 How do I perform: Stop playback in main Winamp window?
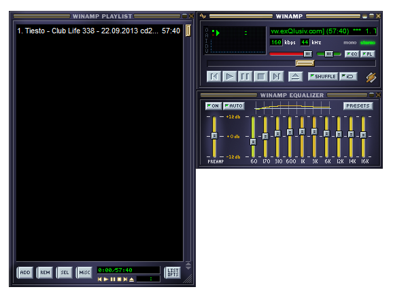(260, 76)
